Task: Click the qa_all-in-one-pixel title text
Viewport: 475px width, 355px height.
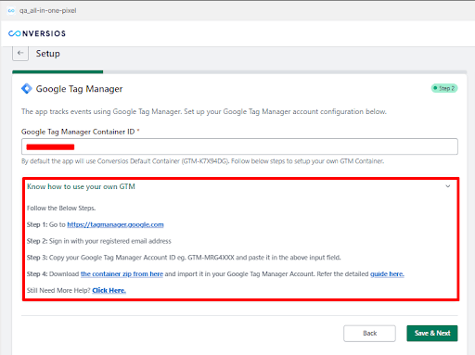Action: 48,10
